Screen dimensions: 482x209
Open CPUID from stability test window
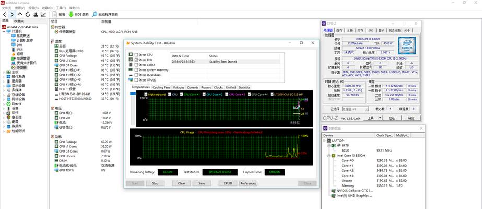[x=228, y=183]
